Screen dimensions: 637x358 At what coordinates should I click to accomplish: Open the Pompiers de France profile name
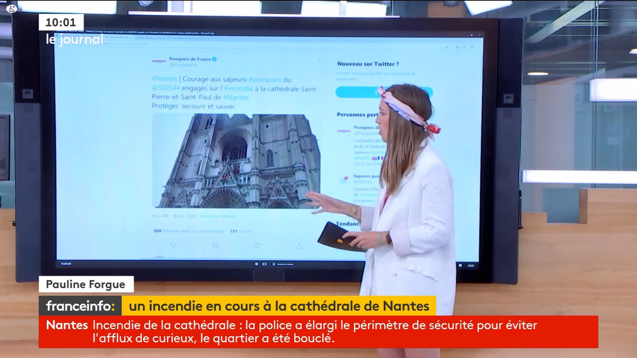coord(190,59)
